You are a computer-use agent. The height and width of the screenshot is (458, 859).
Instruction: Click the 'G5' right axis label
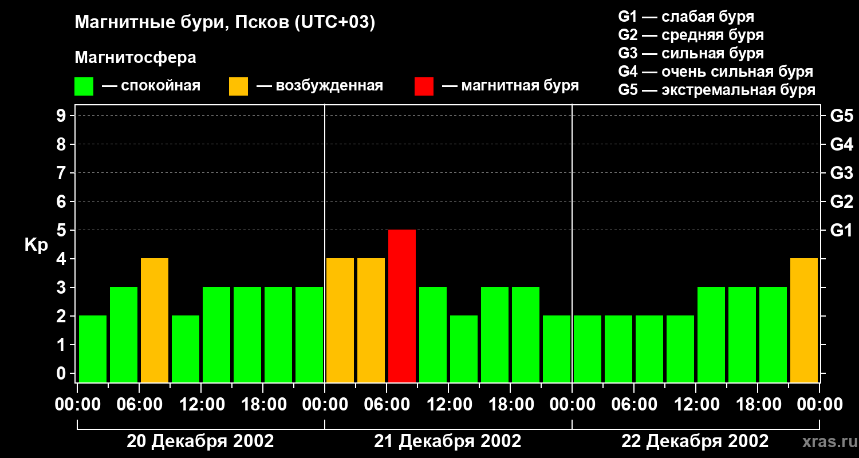click(x=841, y=116)
